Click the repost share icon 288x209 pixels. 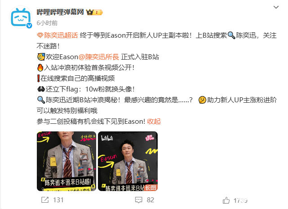(x=45, y=200)
